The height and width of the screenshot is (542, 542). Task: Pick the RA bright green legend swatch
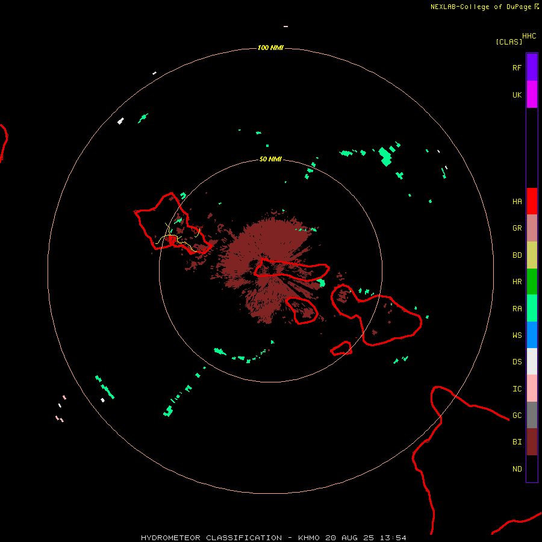tap(532, 308)
